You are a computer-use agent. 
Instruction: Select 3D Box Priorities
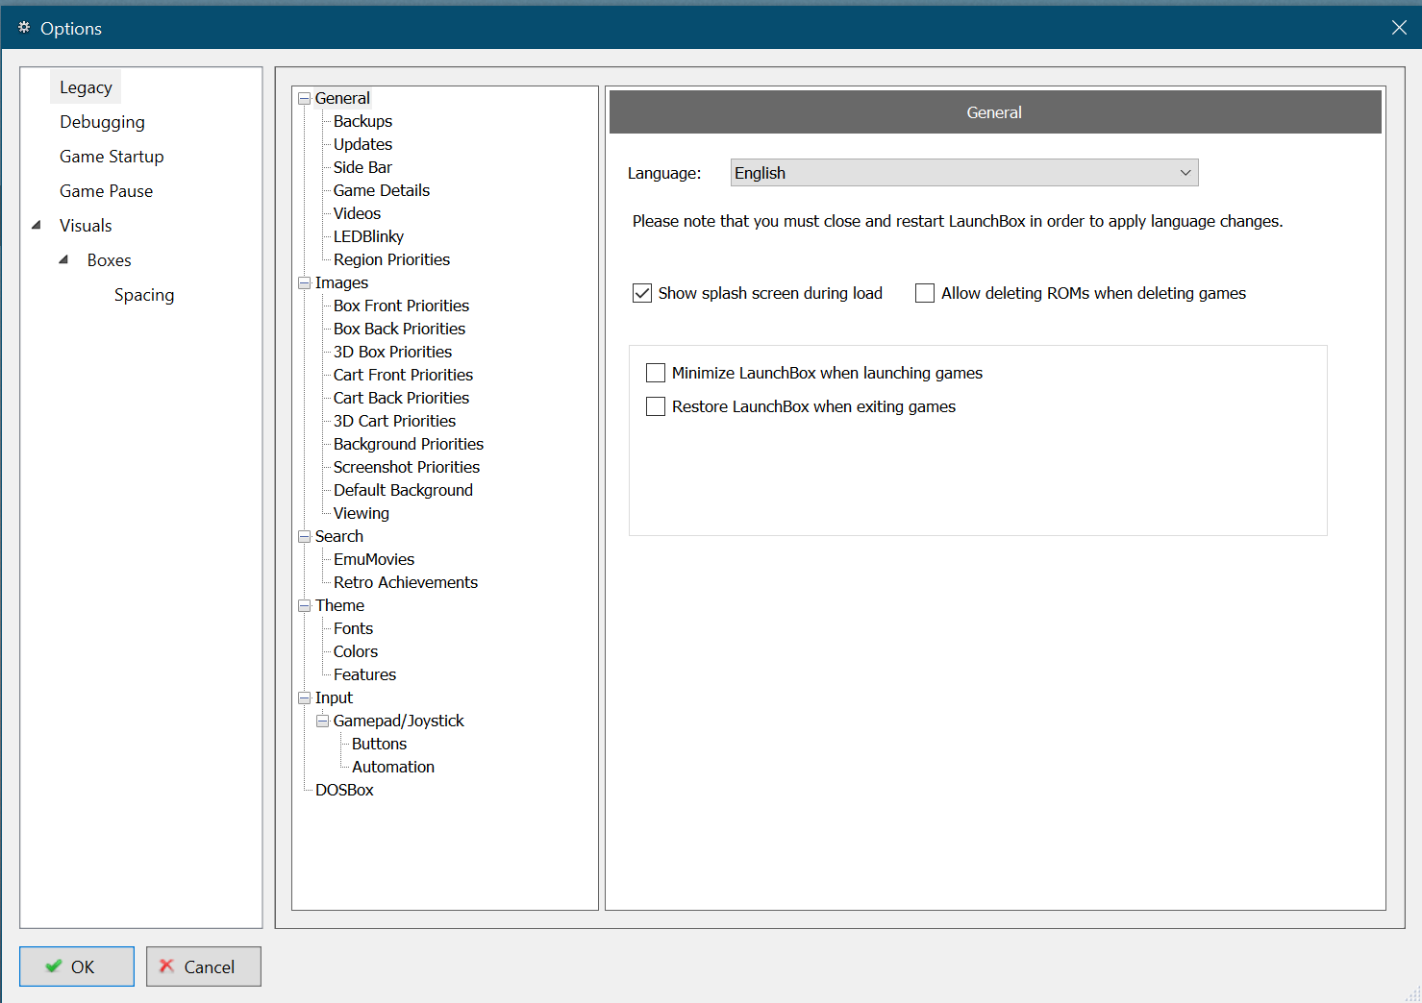[392, 352]
